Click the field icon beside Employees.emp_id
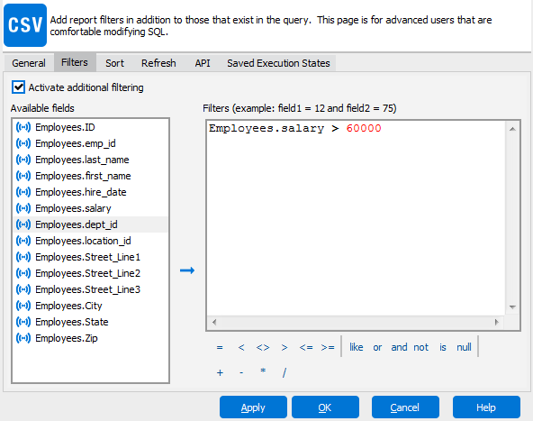533x421 pixels. point(23,143)
